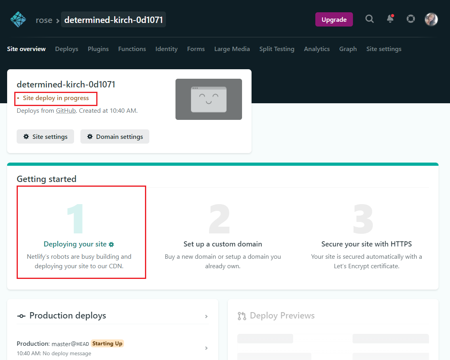Open the search magnifier icon
Image resolution: width=450 pixels, height=360 pixels.
[x=369, y=19]
